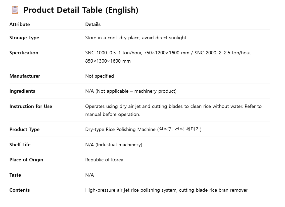Click the clipboard icon beside the title
285x207 pixels.
point(15,10)
